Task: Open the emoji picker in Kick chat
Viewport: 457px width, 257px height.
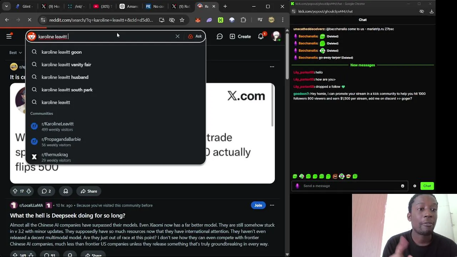Action: pos(402,186)
